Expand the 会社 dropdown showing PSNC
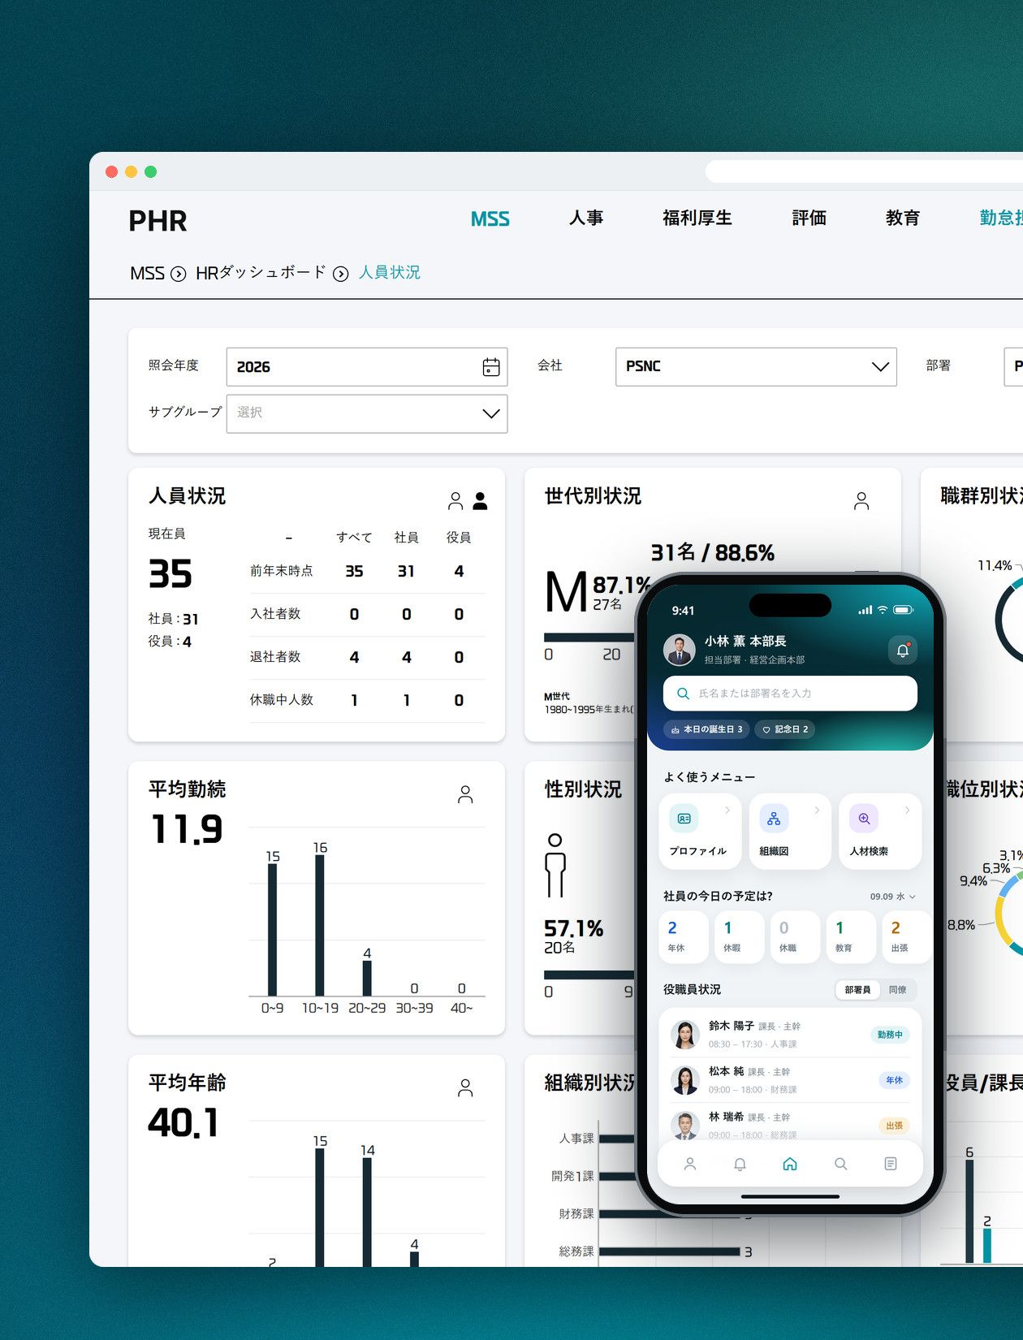1023x1340 pixels. point(756,367)
